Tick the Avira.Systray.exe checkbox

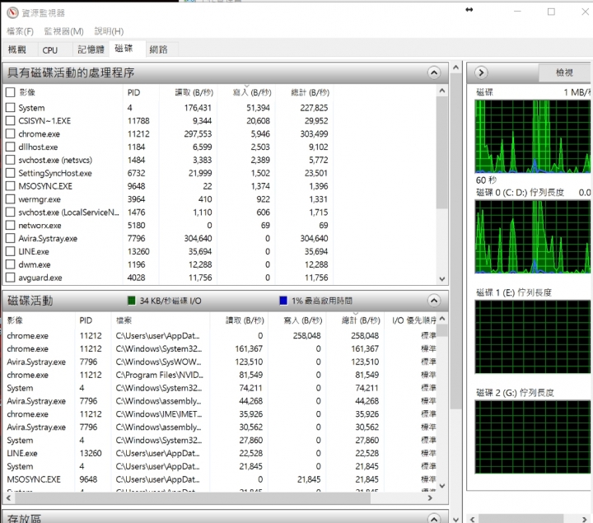(x=11, y=238)
